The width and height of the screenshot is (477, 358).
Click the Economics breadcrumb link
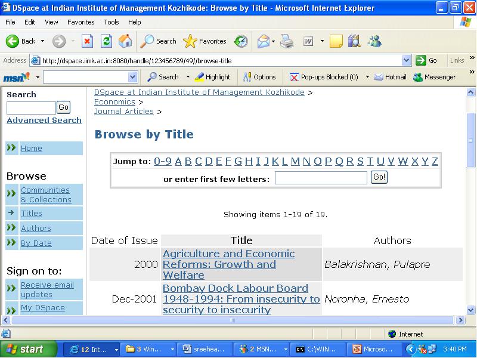click(x=114, y=102)
